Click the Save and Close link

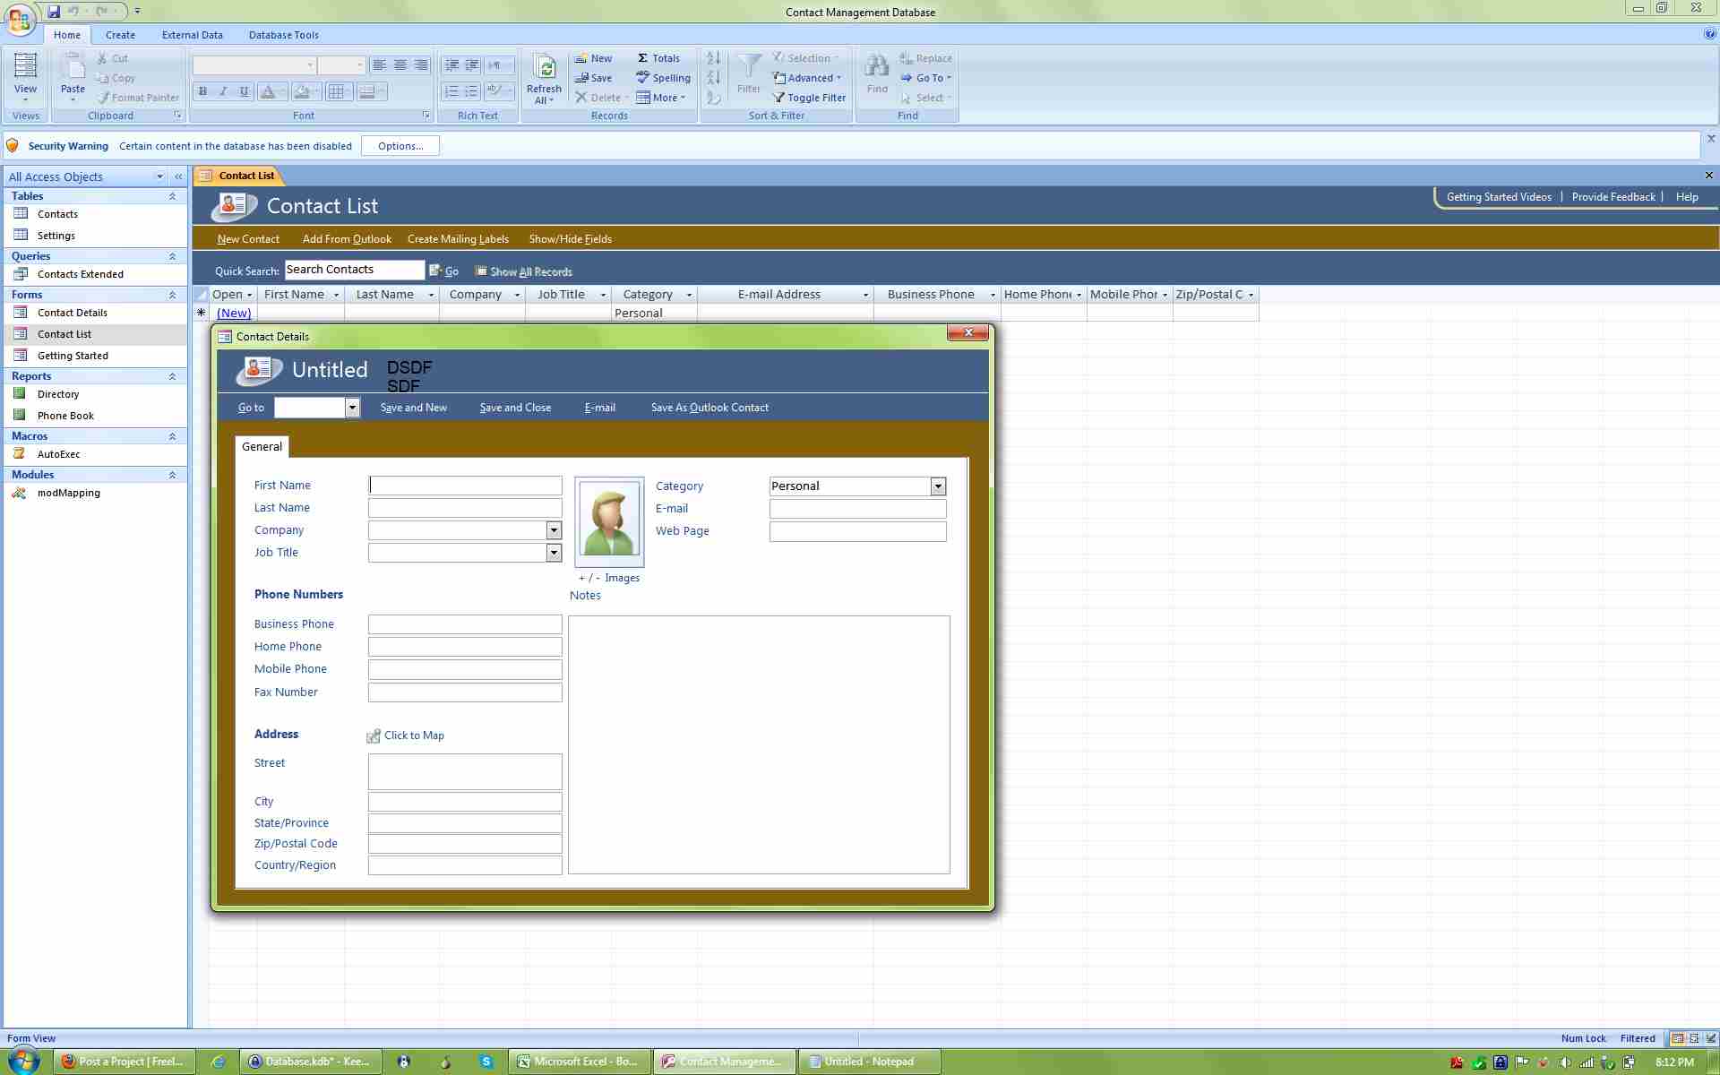(515, 408)
